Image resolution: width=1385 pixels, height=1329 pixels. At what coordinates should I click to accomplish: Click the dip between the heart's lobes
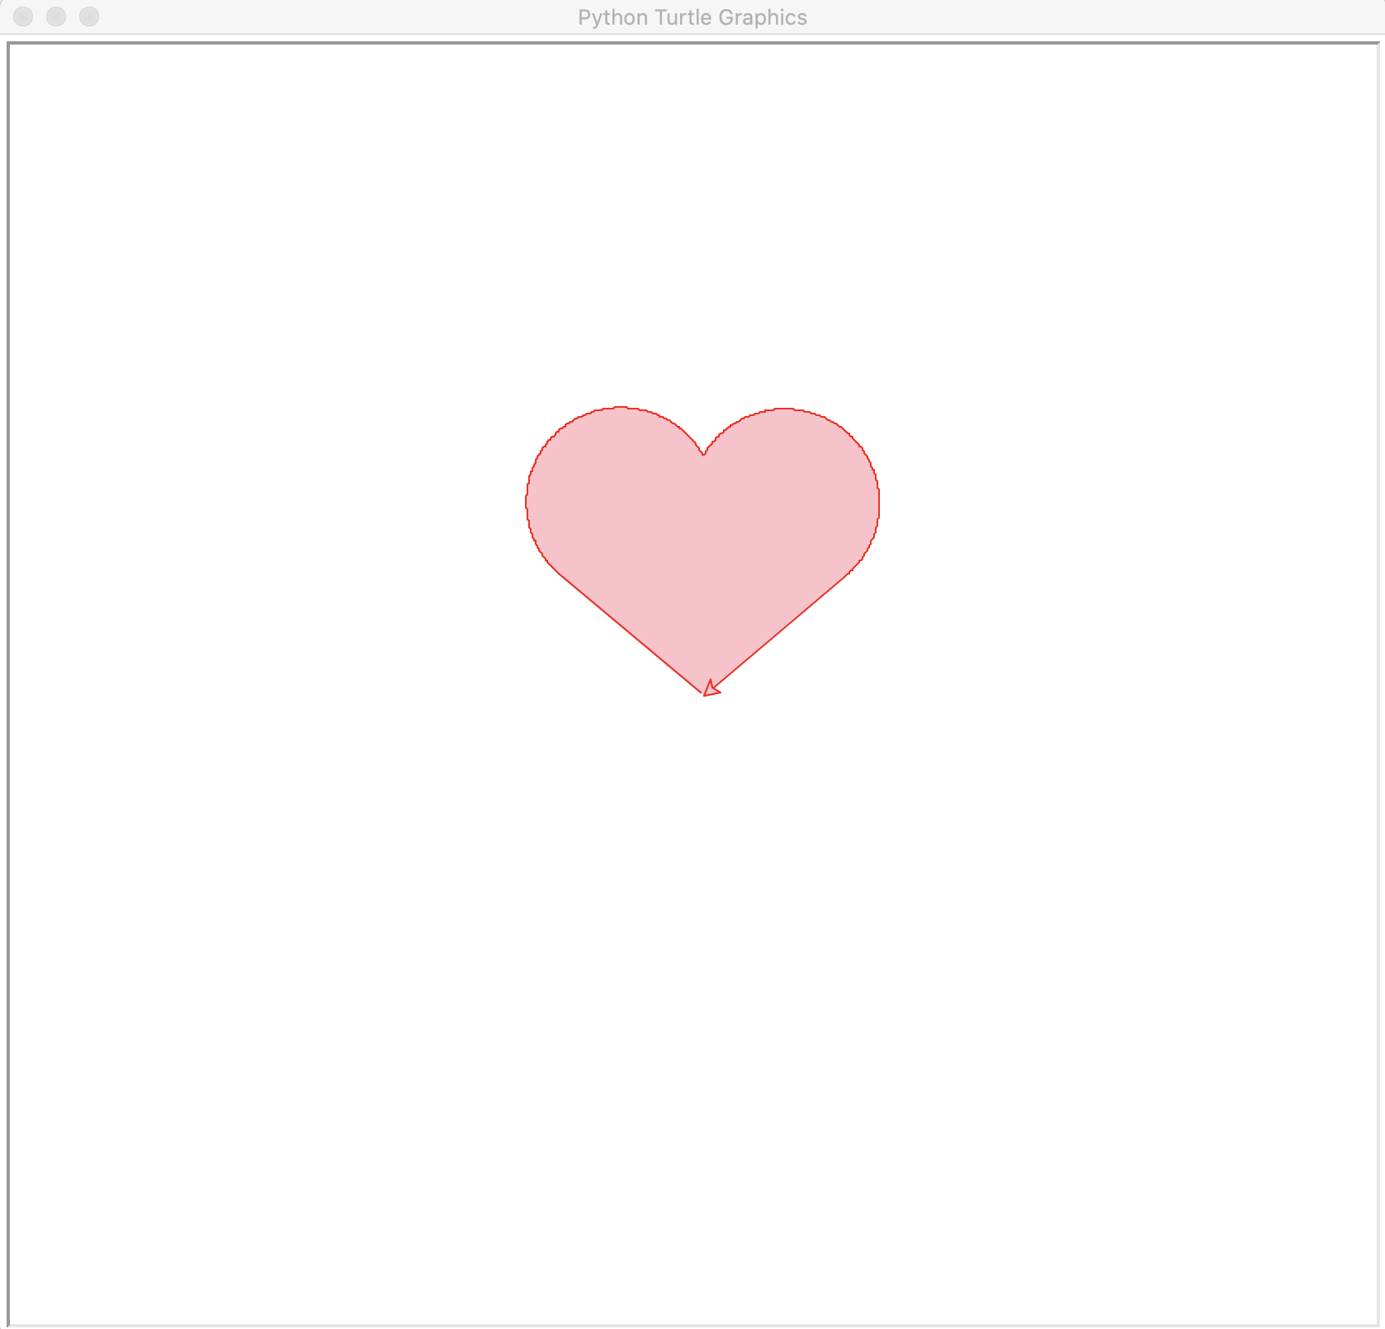pos(702,452)
